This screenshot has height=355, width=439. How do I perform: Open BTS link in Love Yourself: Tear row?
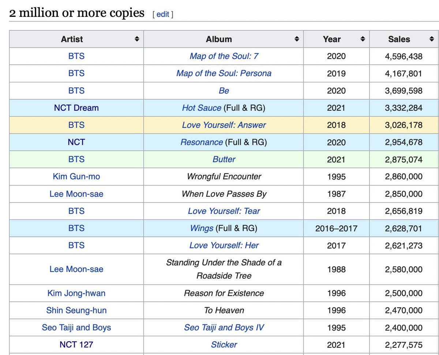click(76, 211)
